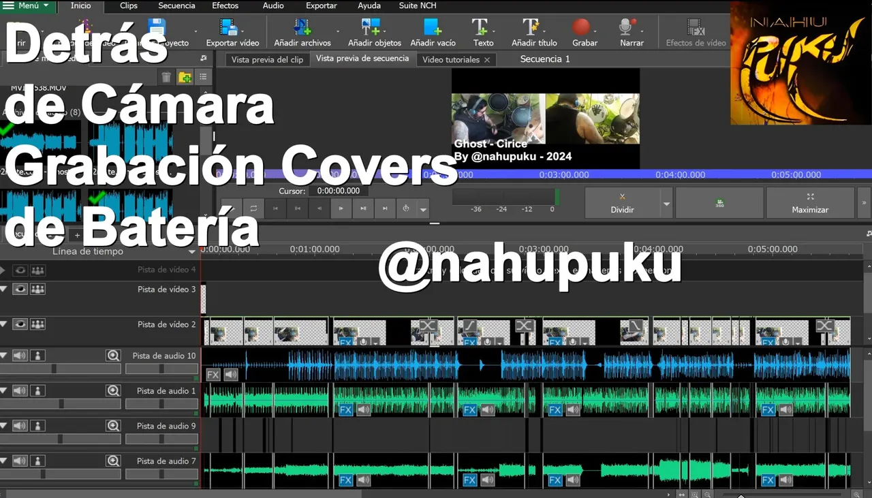Click the timeline ruler at 0:01:00.000
872x498 pixels.
315,249
